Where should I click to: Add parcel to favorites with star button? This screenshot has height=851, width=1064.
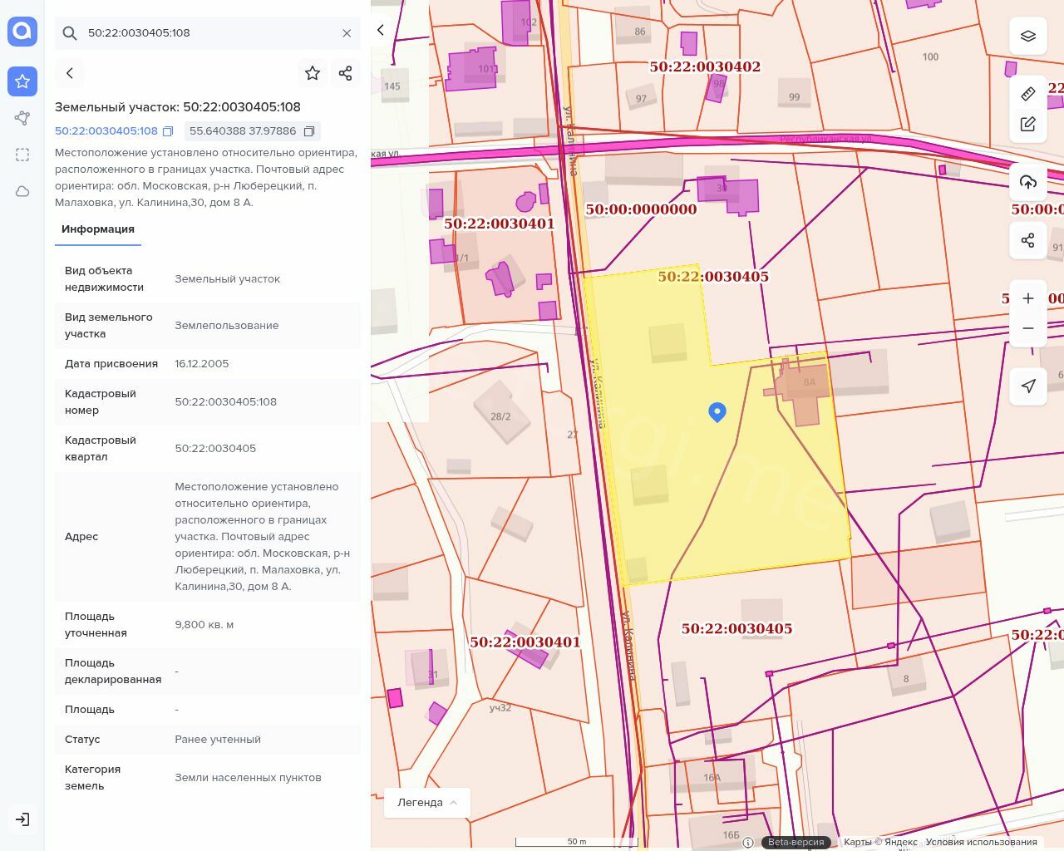[x=313, y=73]
